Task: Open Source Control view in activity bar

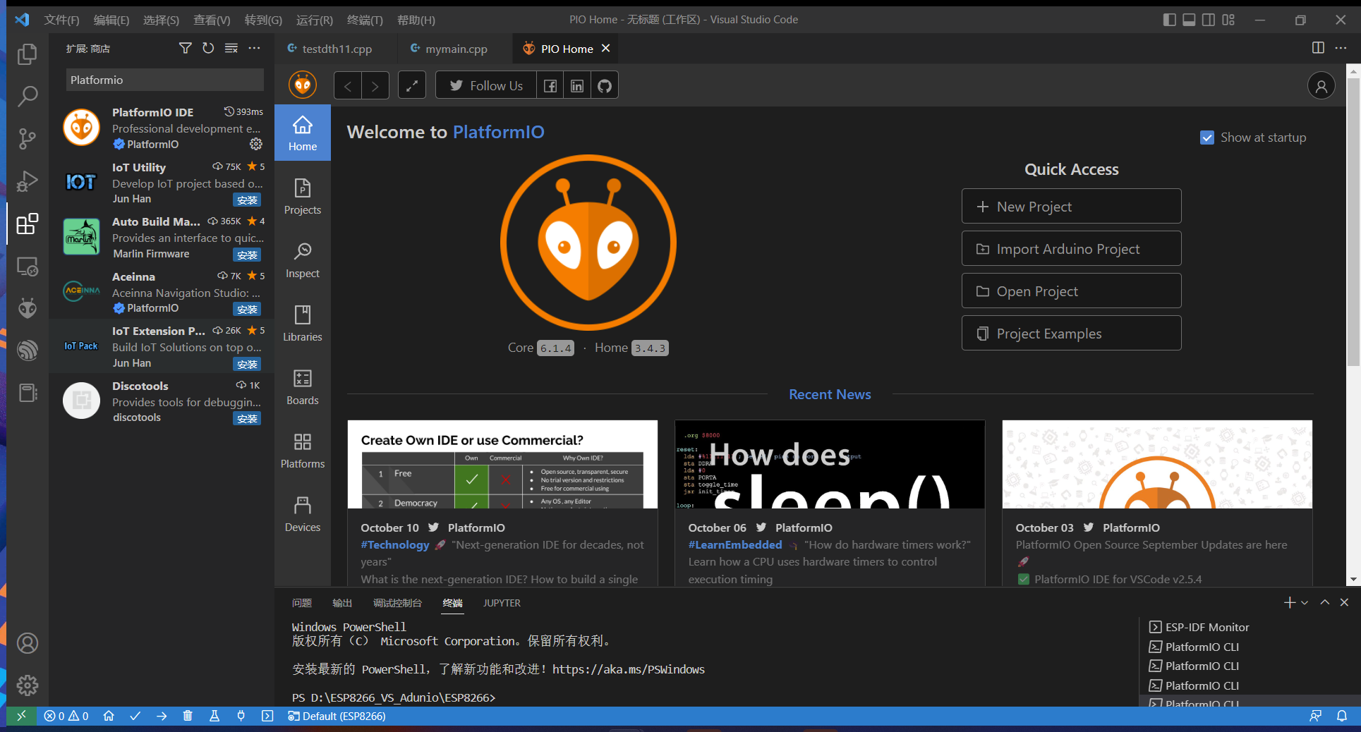Action: tap(27, 139)
